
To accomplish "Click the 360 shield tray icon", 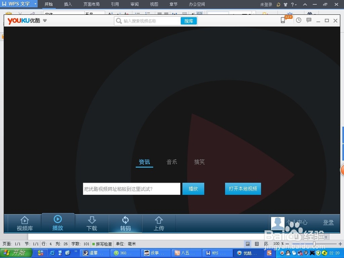I will pyautogui.click(x=318, y=253).
